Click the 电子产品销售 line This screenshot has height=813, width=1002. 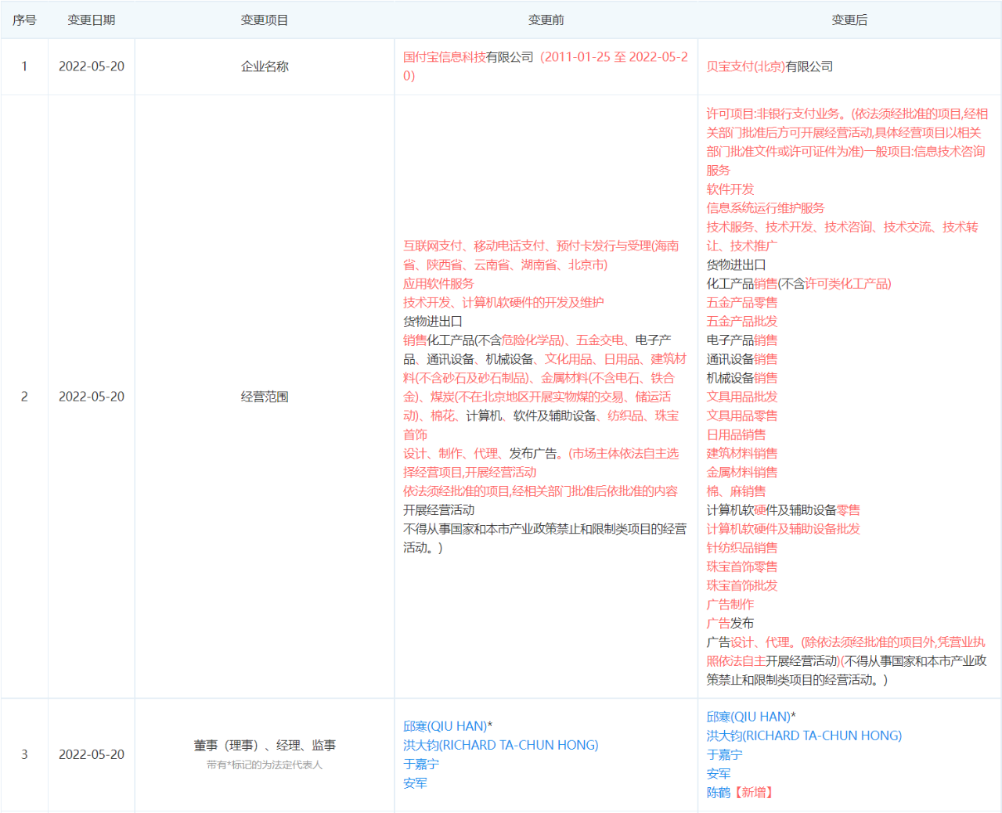(741, 340)
